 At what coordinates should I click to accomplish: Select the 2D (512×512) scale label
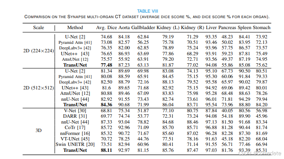coord(39,88)
